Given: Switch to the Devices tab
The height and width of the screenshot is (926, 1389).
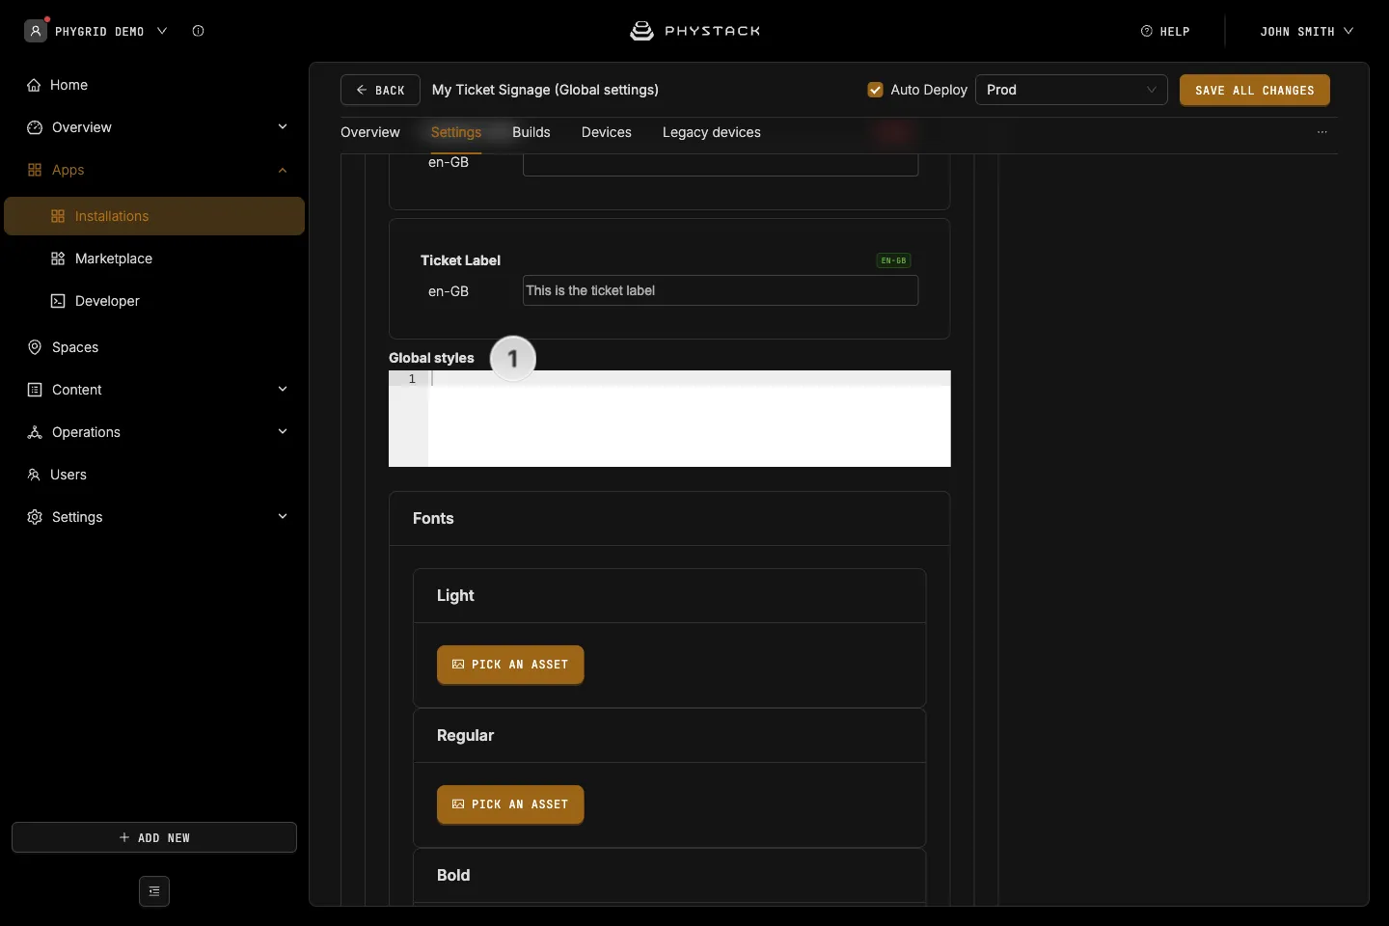Looking at the screenshot, I should click(x=607, y=132).
